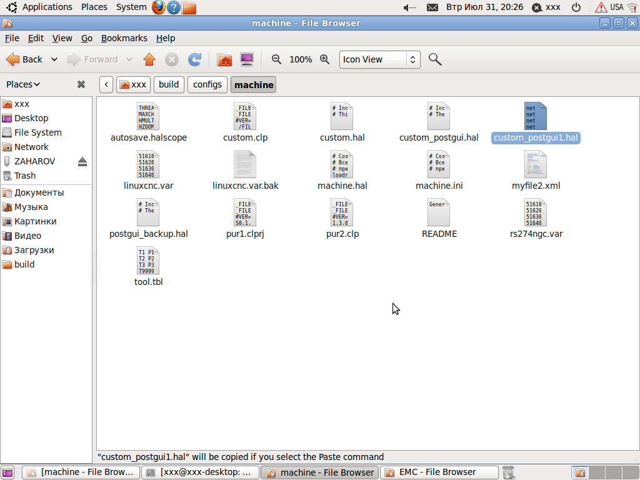
Task: Zoom out the icon view
Action: [276, 59]
